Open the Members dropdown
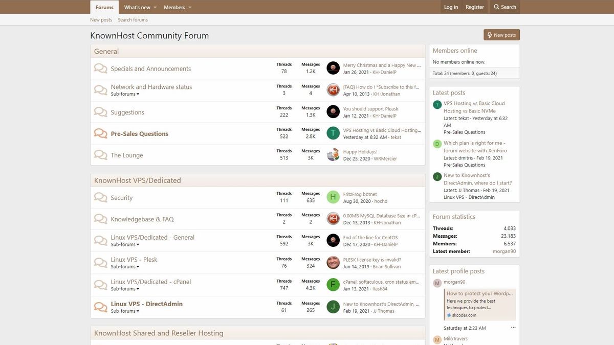The image size is (614, 345). point(177,7)
